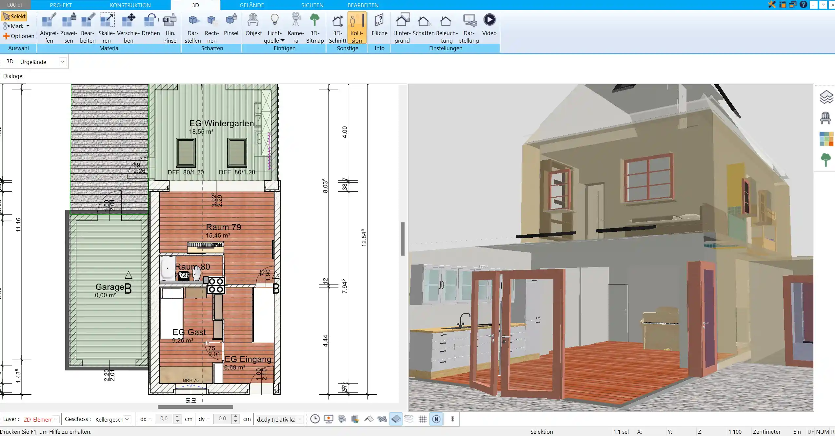Click the DATEI menu item
The image size is (835, 436).
coord(14,5)
